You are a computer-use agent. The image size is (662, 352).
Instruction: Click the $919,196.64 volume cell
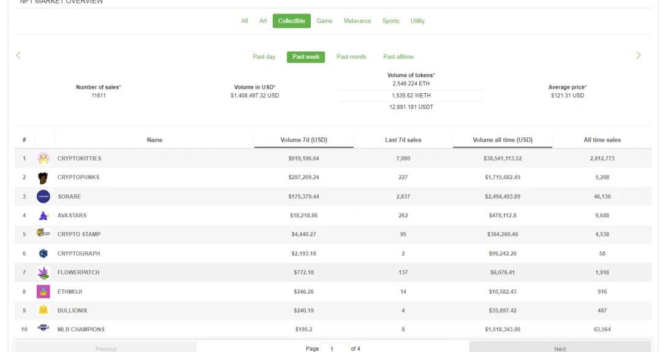303,158
